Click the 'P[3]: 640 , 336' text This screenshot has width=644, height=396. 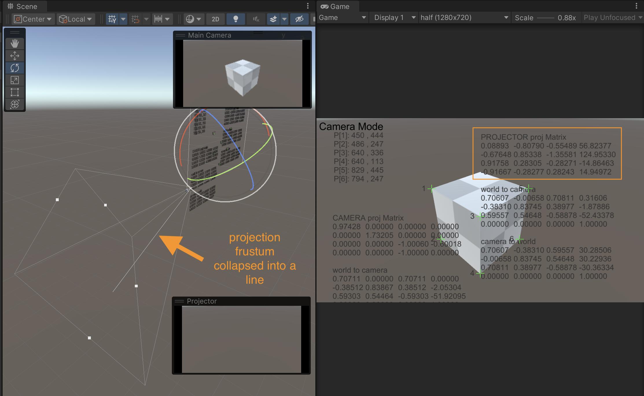[358, 153]
